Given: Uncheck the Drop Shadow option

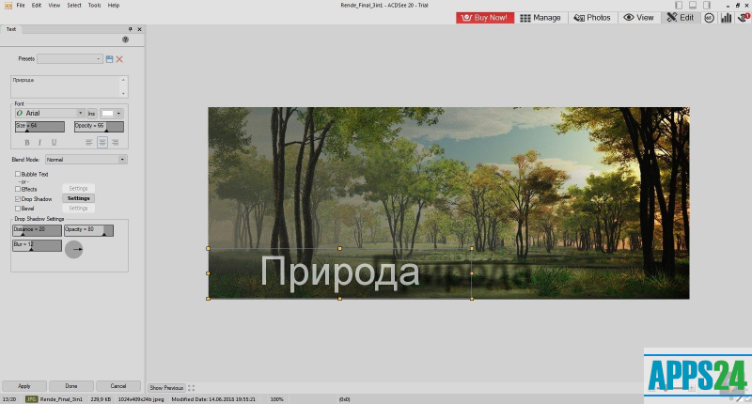Looking at the screenshot, I should (17, 199).
